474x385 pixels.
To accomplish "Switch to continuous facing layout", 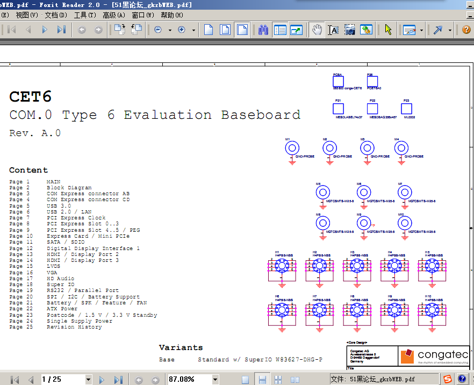I will point(278,380).
